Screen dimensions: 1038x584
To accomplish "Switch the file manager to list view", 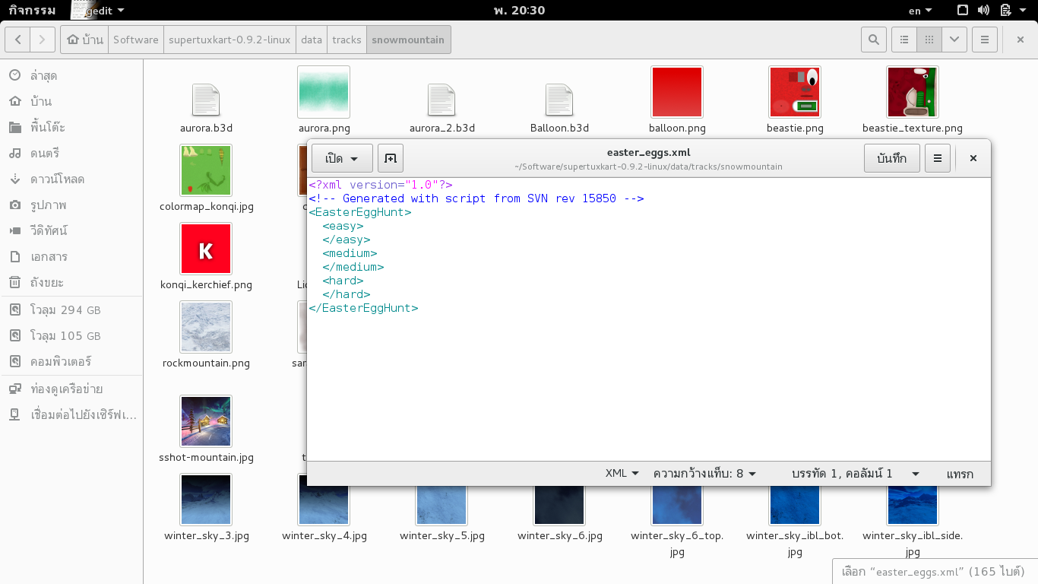I will (904, 40).
